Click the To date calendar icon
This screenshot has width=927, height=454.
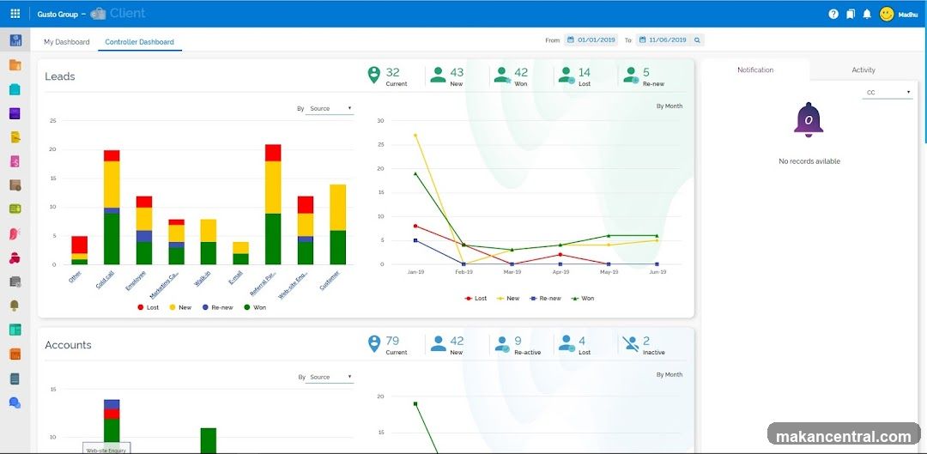pyautogui.click(x=642, y=40)
